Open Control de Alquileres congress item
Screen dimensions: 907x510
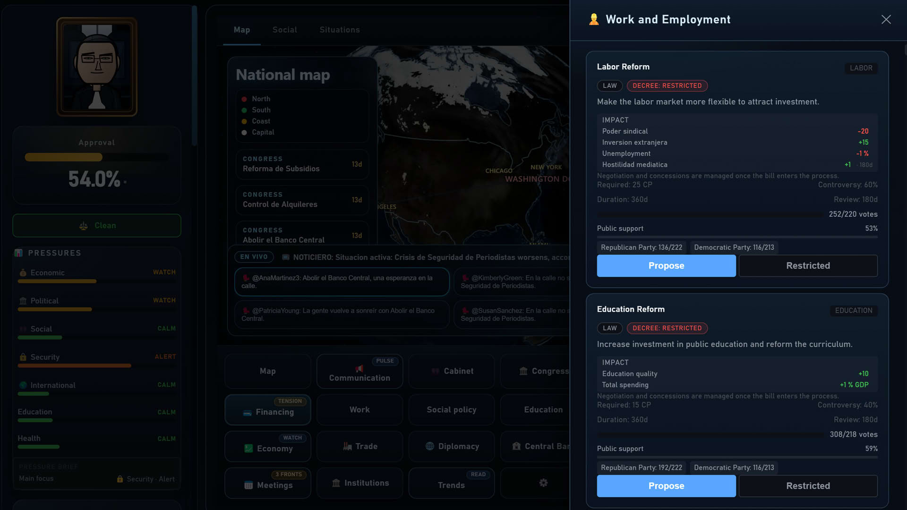[x=302, y=200]
